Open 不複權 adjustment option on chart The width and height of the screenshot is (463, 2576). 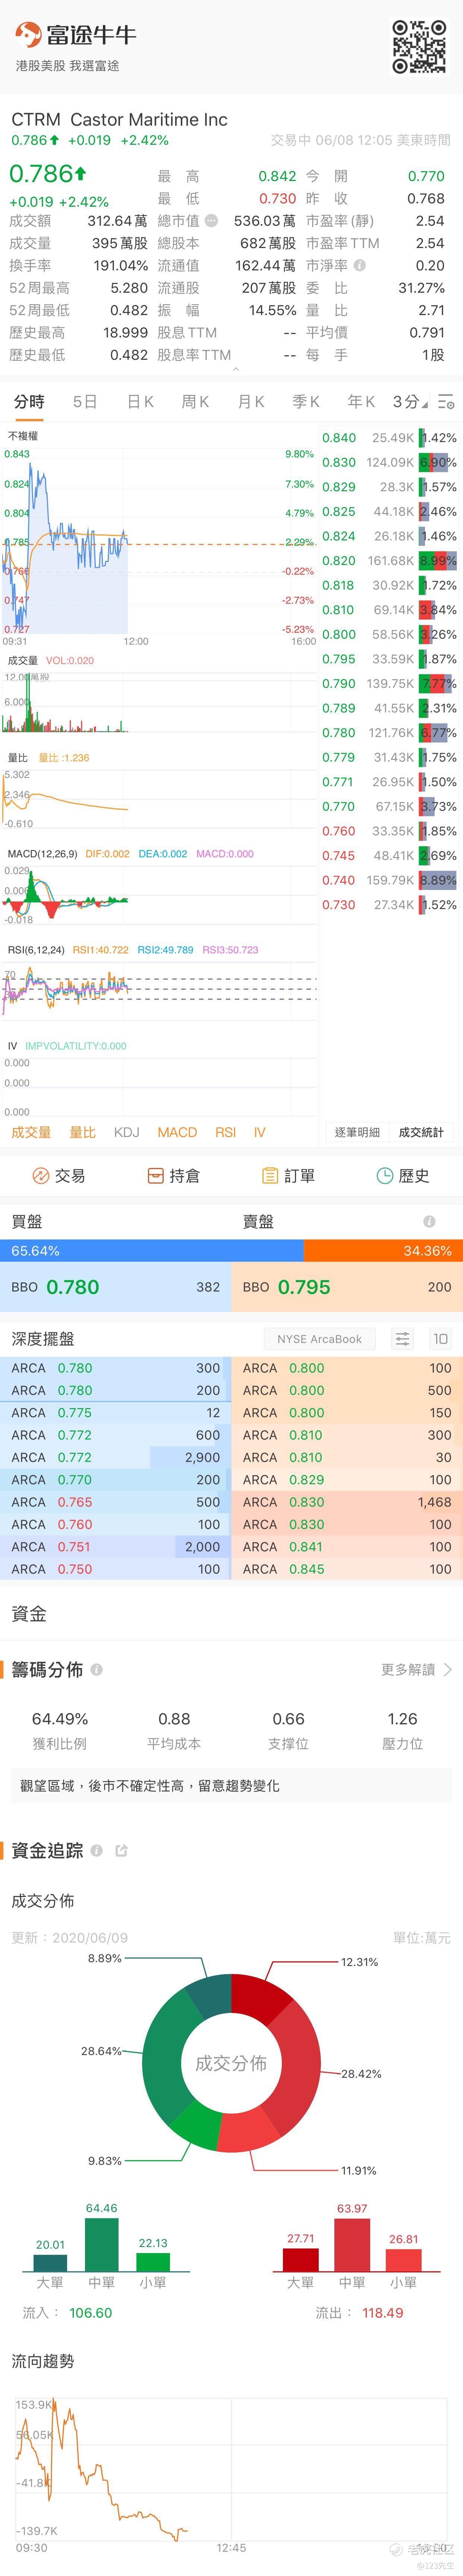tap(23, 436)
